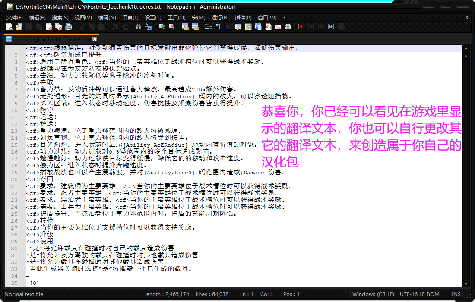Click the Close document toolbar icon

[49, 27]
